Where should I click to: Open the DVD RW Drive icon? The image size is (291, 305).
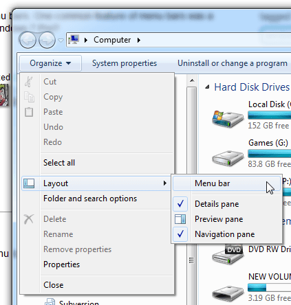point(228,254)
